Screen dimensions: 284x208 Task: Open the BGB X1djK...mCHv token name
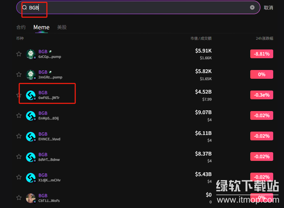point(43,175)
